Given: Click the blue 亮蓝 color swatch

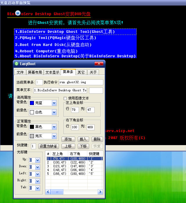Looking at the screenshot, I should tap(32, 103).
